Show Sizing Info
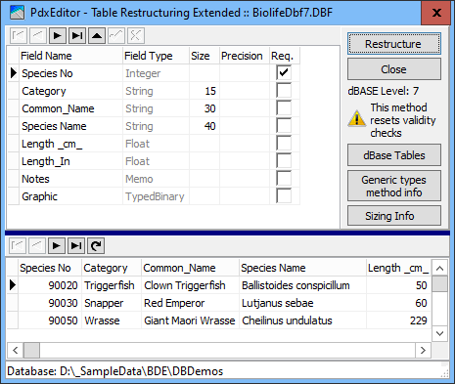This screenshot has height=384, width=455. tap(394, 216)
